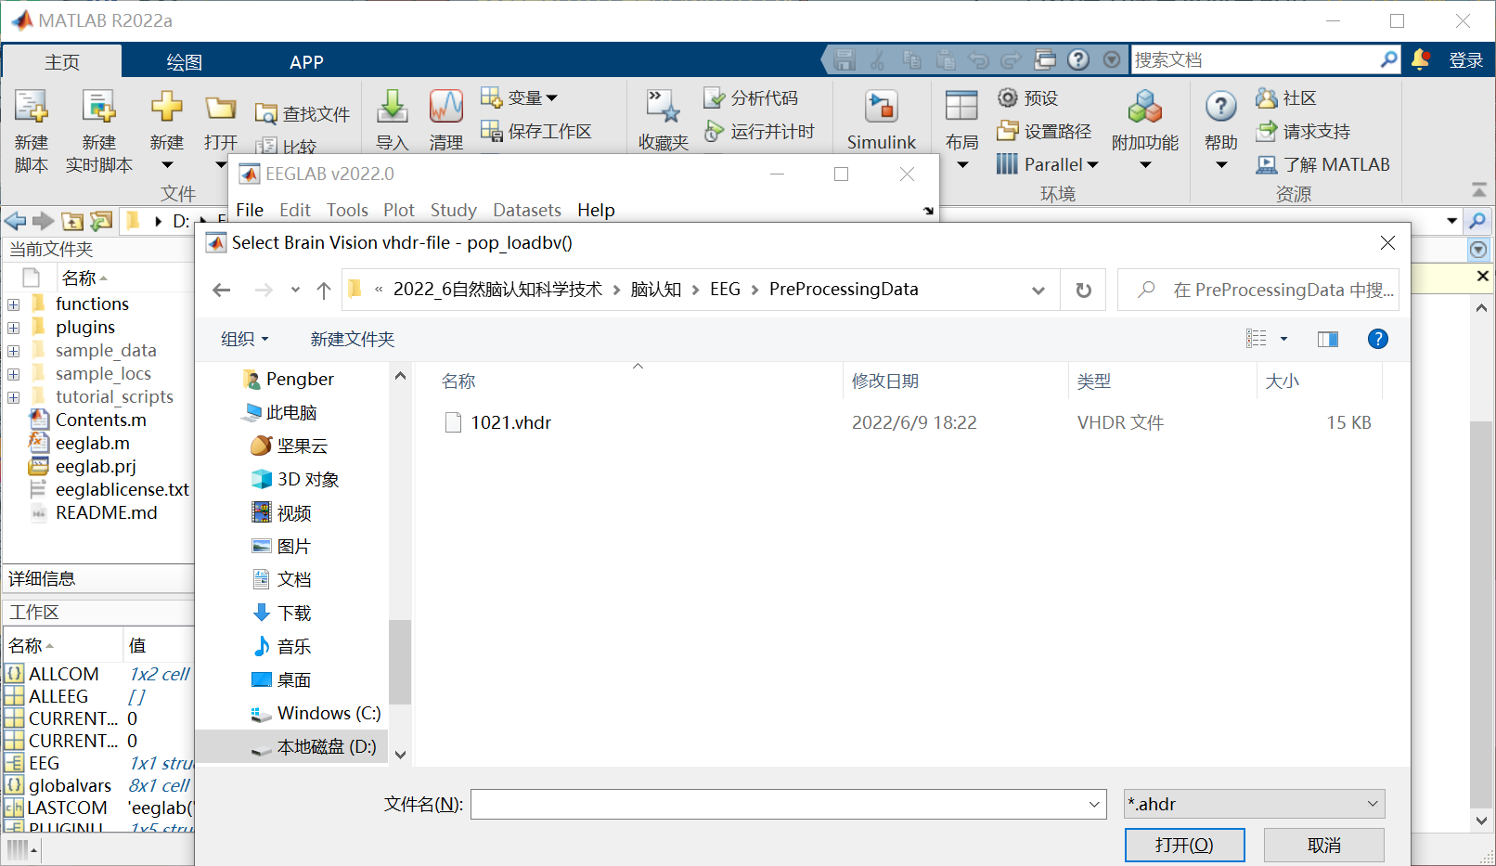Select Windows (C:) in navigation pane
The image size is (1496, 866).
(329, 713)
